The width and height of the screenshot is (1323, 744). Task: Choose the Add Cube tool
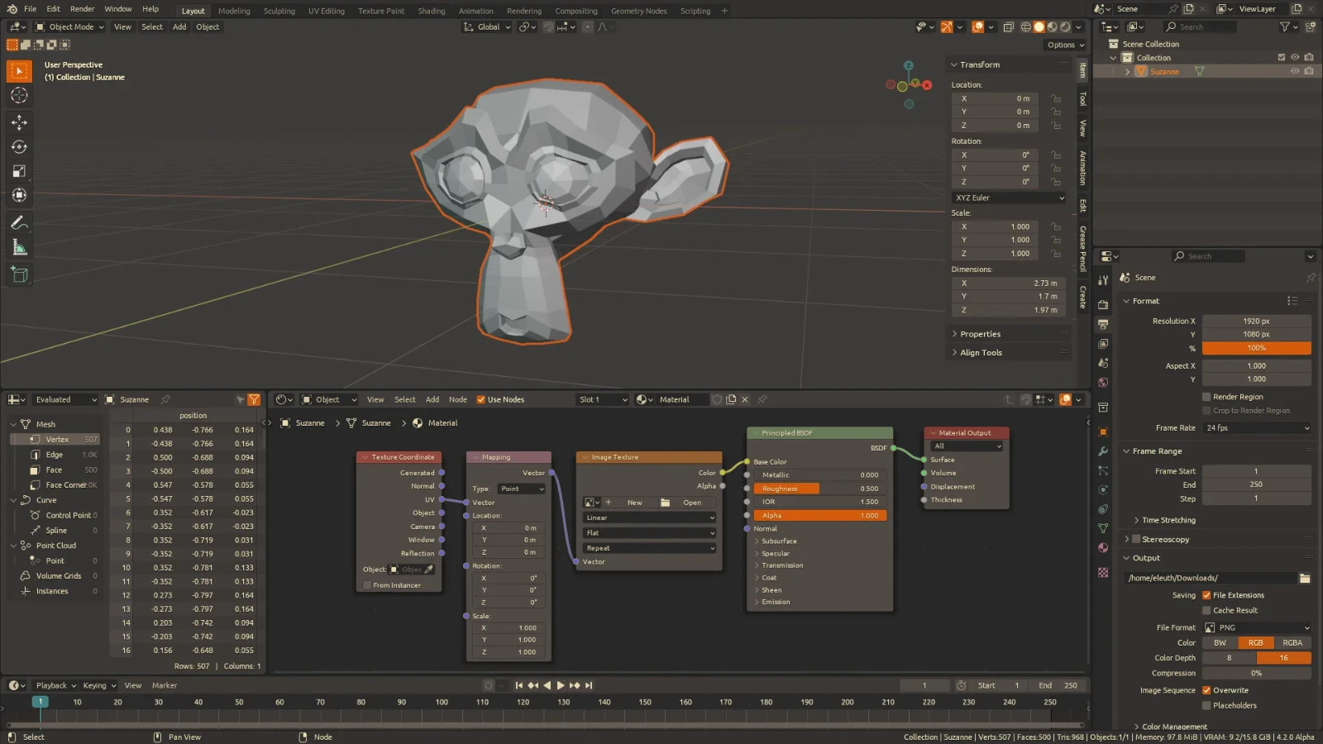pyautogui.click(x=19, y=274)
